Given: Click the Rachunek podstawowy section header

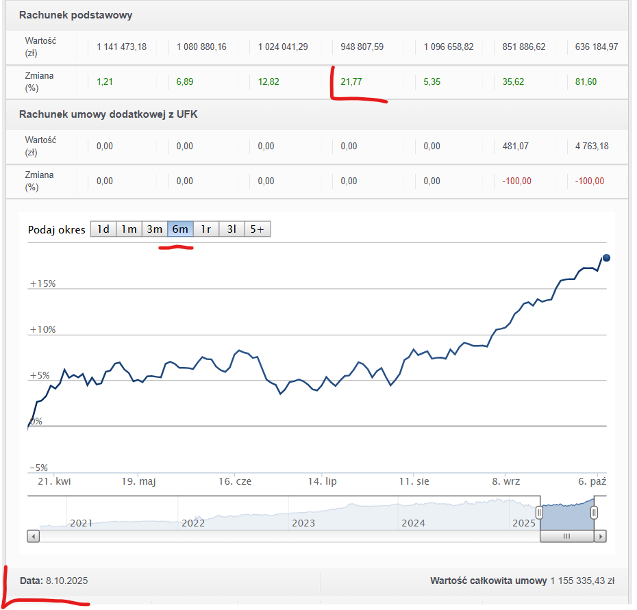Looking at the screenshot, I should click(75, 15).
